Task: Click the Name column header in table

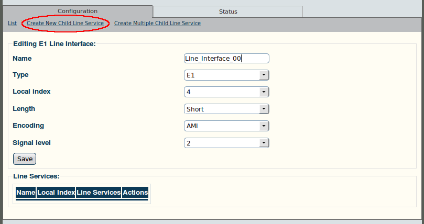Action: coord(26,193)
